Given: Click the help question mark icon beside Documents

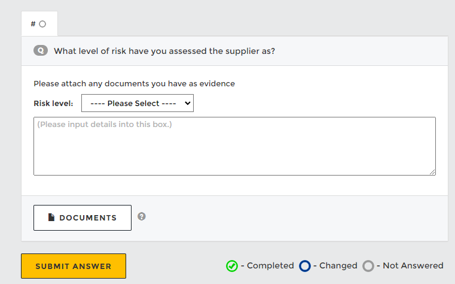Looking at the screenshot, I should click(142, 216).
